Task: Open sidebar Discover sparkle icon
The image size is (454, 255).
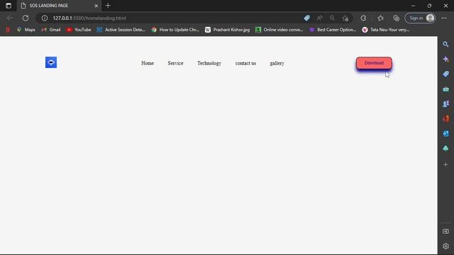Action: 445,59
